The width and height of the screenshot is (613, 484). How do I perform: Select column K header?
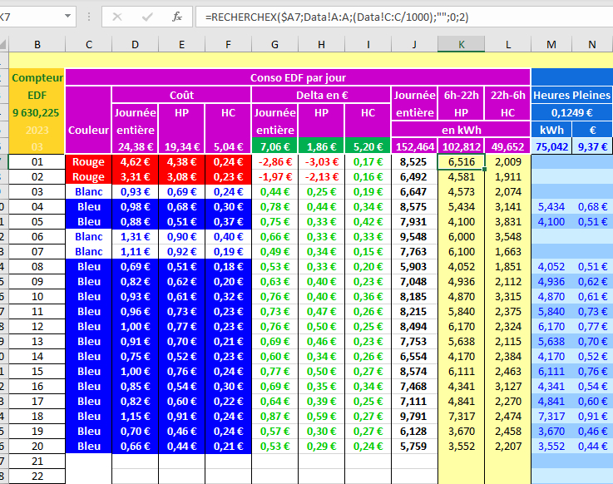461,44
